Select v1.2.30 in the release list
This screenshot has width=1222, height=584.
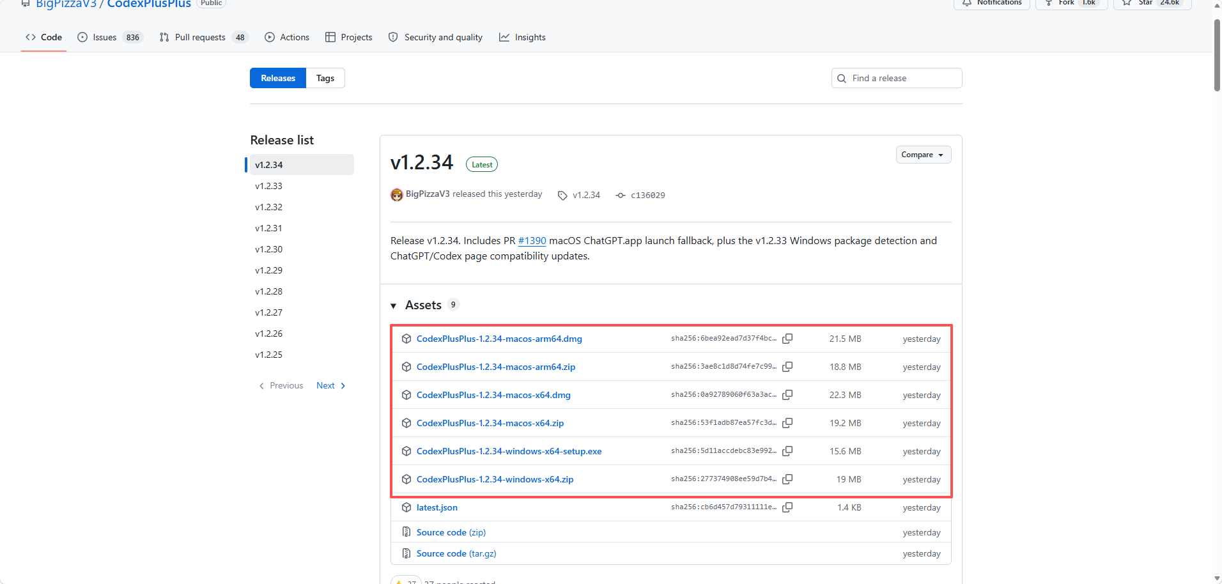click(x=302, y=249)
